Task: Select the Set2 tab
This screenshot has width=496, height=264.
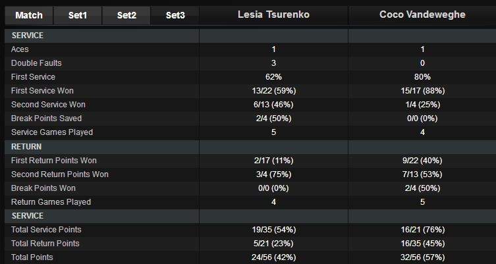Action: click(126, 15)
